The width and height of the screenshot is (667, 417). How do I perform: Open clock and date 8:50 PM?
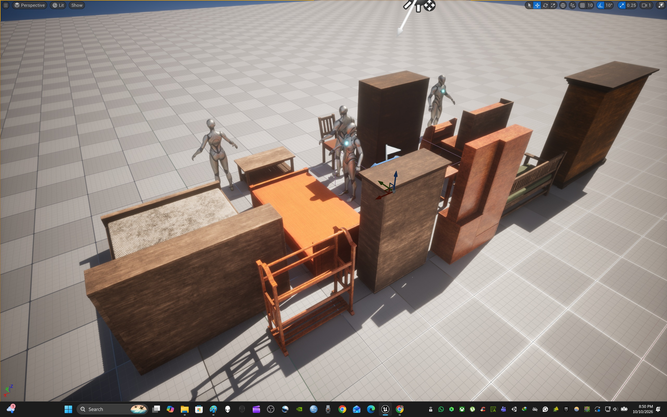click(643, 409)
